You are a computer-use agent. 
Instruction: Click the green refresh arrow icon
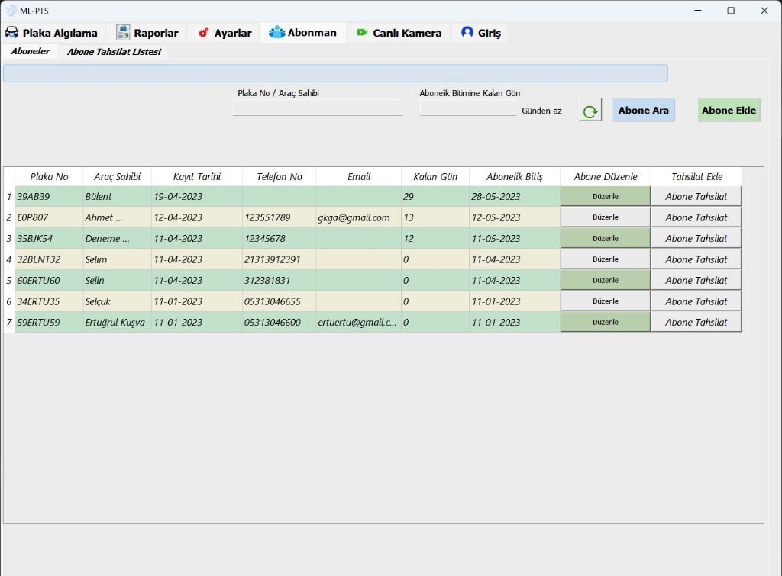click(x=590, y=111)
